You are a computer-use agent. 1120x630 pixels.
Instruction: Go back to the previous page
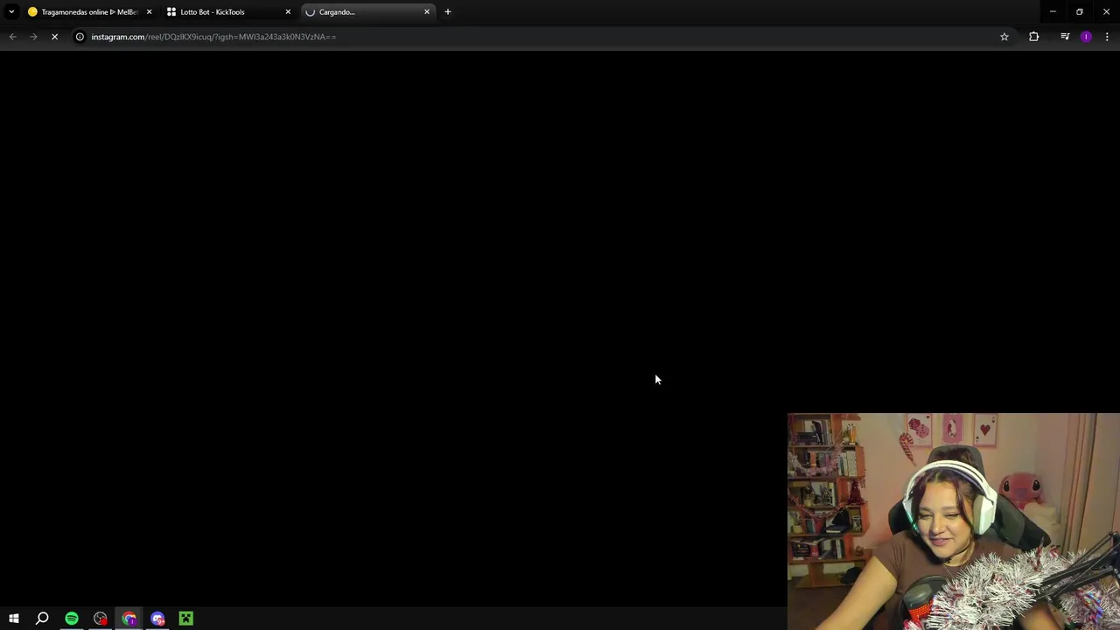(12, 37)
